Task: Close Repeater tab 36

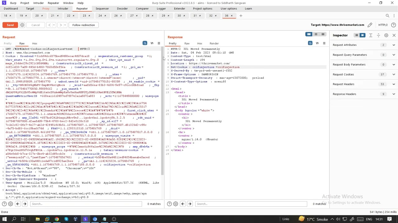Action: click(x=231, y=16)
